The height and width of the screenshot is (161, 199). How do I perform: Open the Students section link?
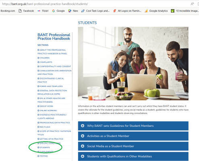click(x=44, y=148)
